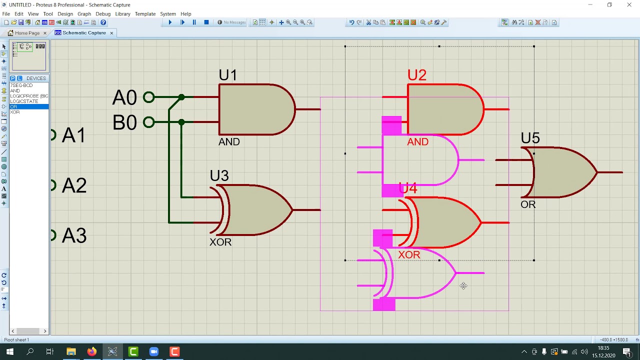The image size is (640, 360).
Task: Click the Search and Tag binoculars icon
Action: tap(514, 22)
